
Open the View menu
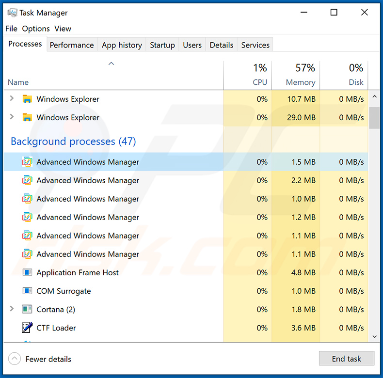tap(63, 29)
